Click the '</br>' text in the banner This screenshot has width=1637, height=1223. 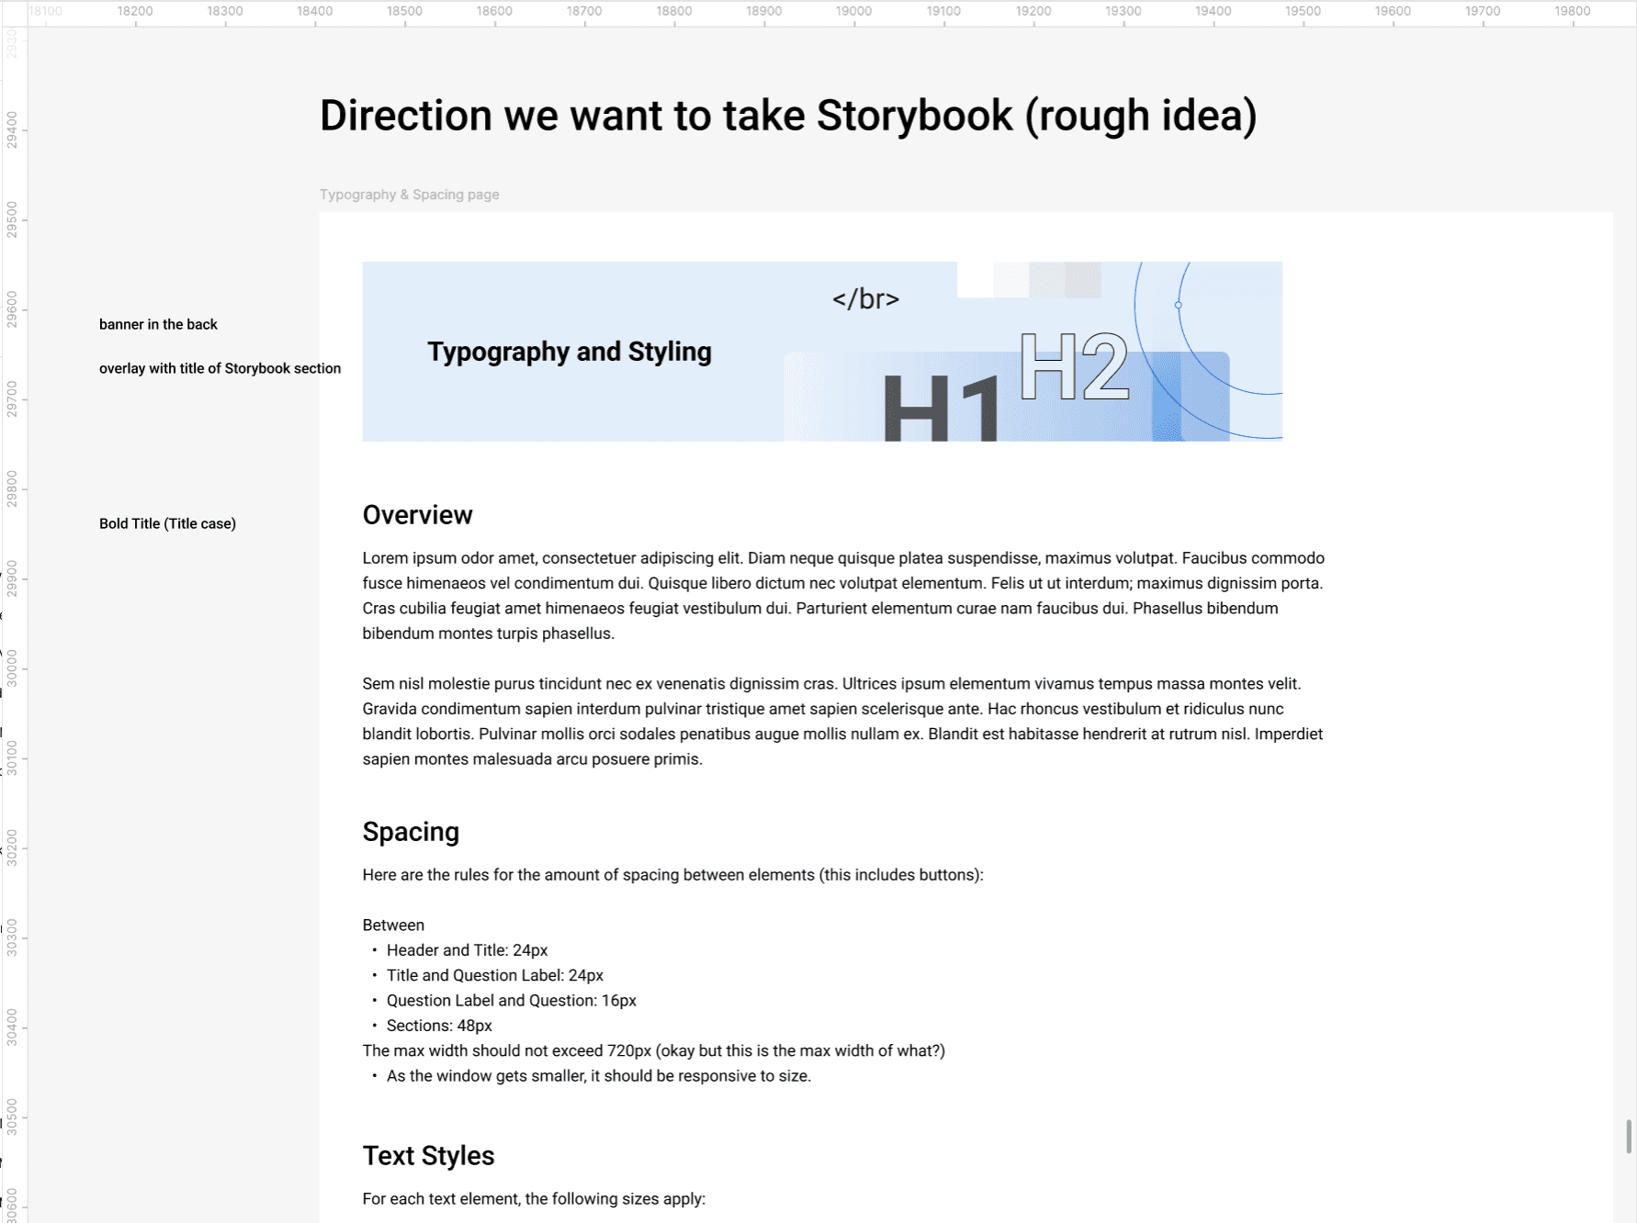[x=865, y=299]
